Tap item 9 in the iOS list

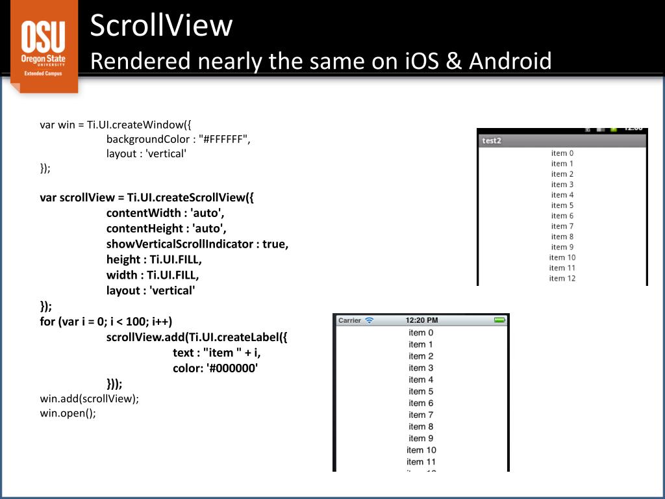(x=421, y=439)
